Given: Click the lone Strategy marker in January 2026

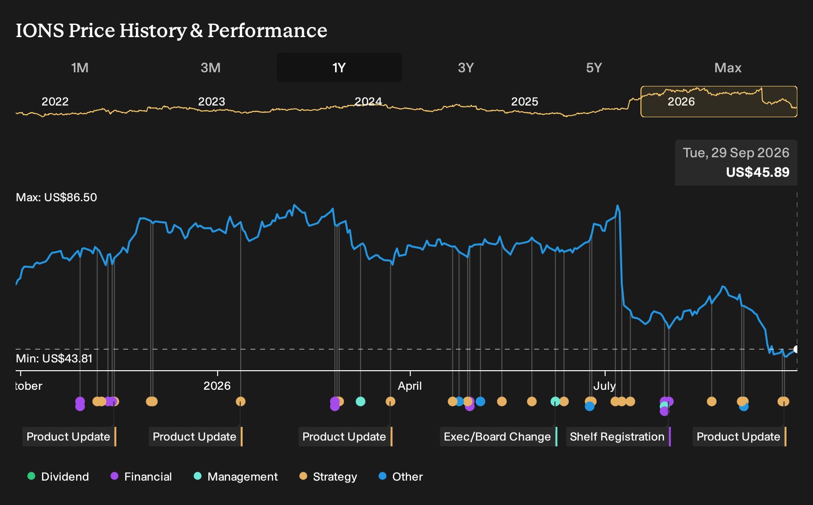Looking at the screenshot, I should [241, 401].
